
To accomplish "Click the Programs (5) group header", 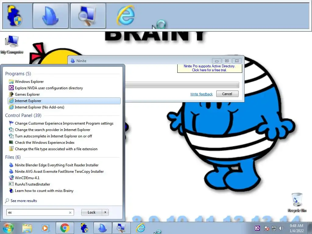I will pos(18,74).
